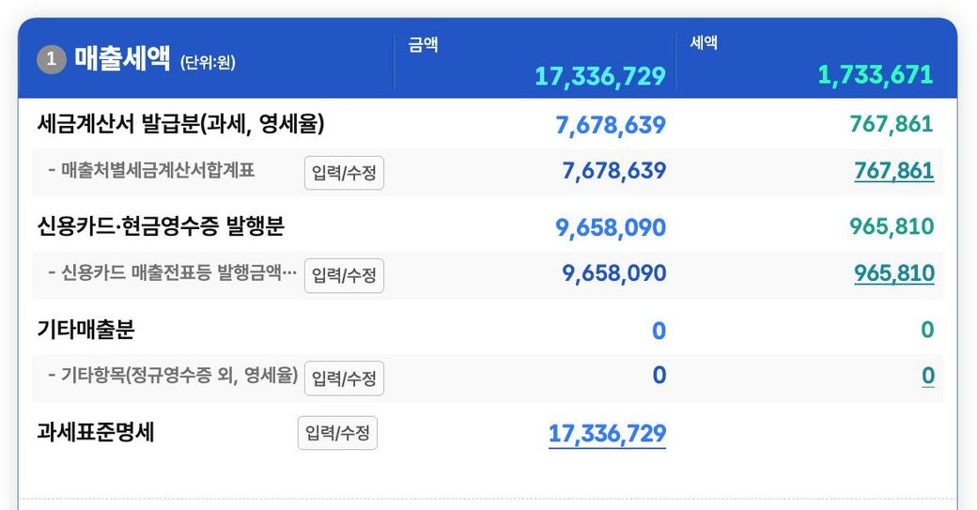Click the 매출처별세금계산서합계표 row label
The height and width of the screenshot is (510, 977).
(x=158, y=171)
